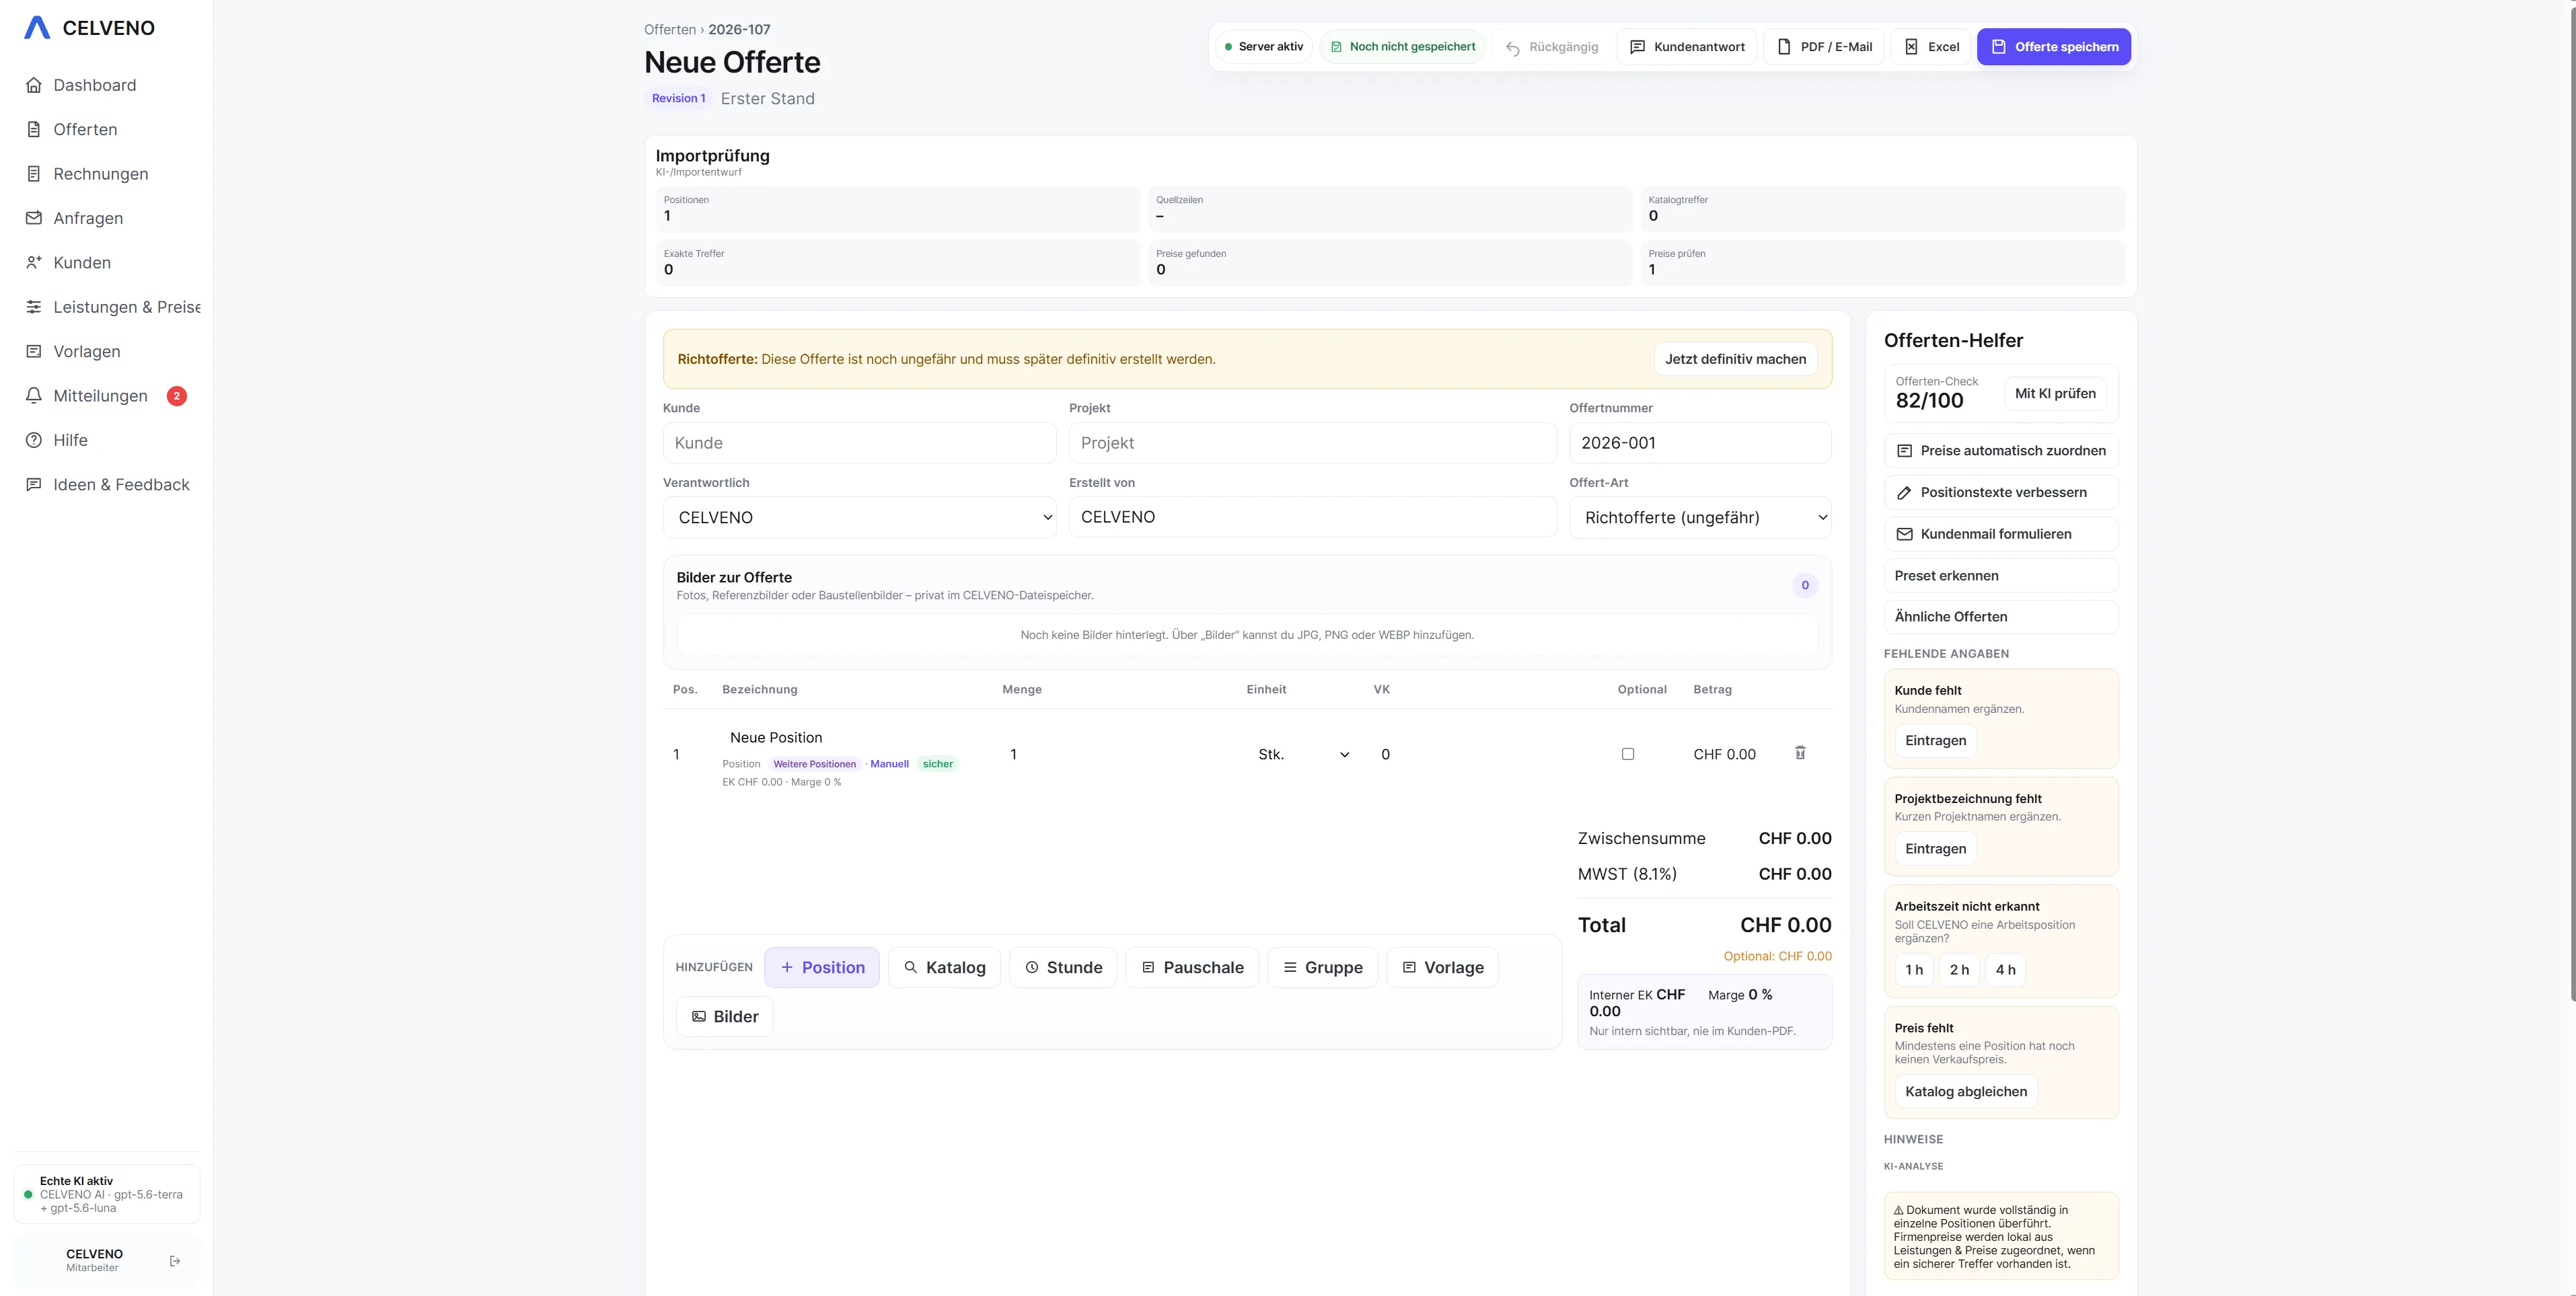Click the red notification badge 2
2576x1296 pixels.
pyautogui.click(x=177, y=396)
